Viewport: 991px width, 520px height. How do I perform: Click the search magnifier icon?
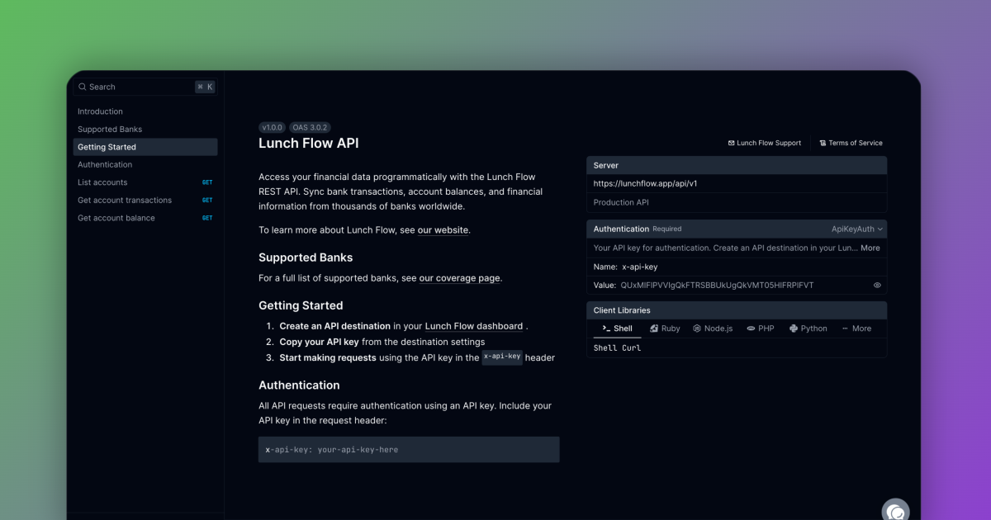(x=83, y=87)
